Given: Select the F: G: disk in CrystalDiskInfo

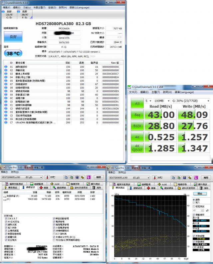Looking at the screenshot, I should click(25, 14).
